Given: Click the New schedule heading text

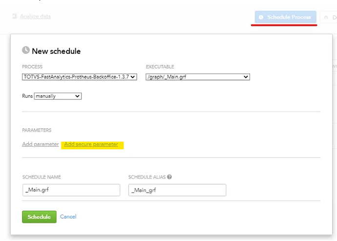Looking at the screenshot, I should coord(56,51).
